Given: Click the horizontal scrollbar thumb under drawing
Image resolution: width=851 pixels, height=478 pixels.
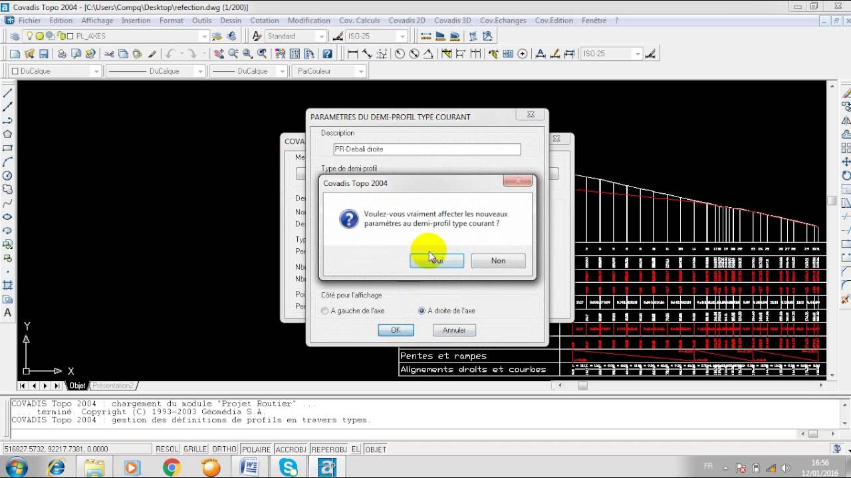Looking at the screenshot, I should 582,386.
